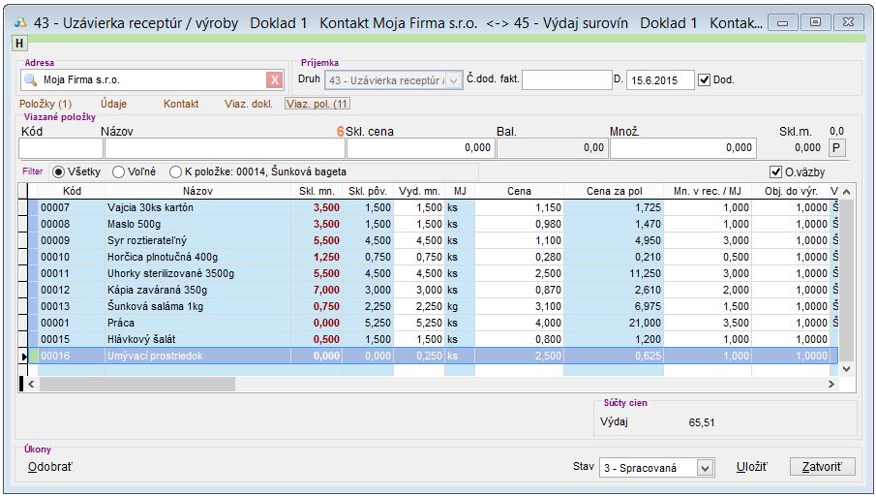
Task: Toggle the Dod. checkbox
Action: click(x=704, y=80)
